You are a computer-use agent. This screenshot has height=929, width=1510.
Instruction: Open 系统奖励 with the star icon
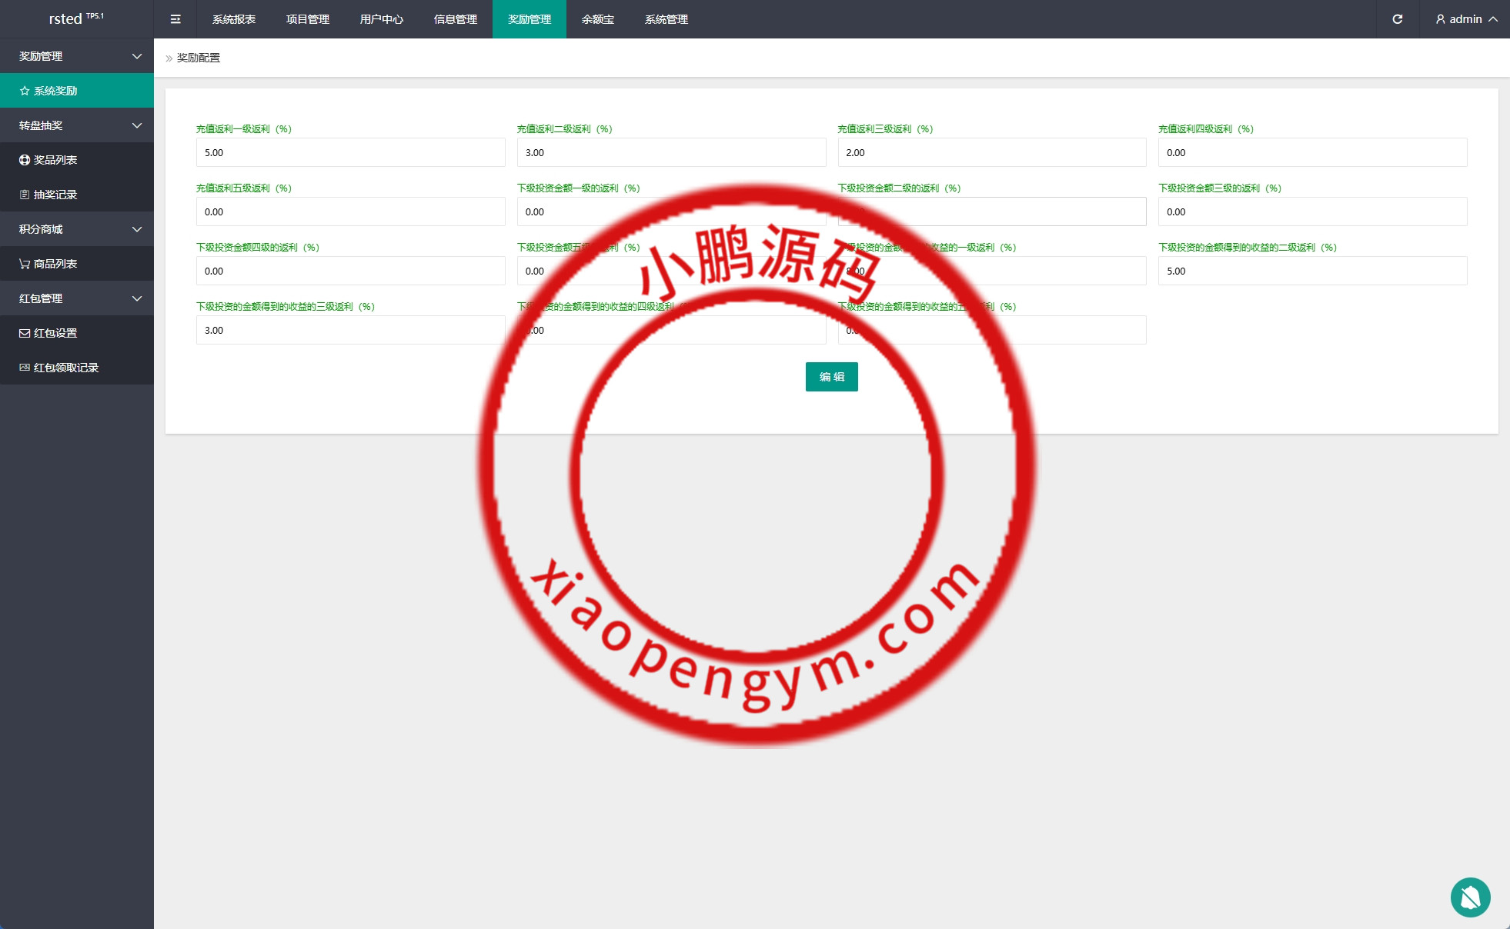[55, 91]
